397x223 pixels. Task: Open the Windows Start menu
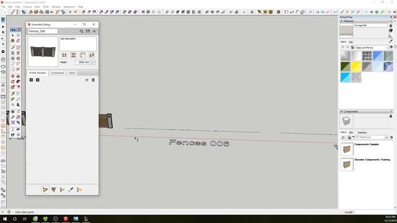click(4, 219)
